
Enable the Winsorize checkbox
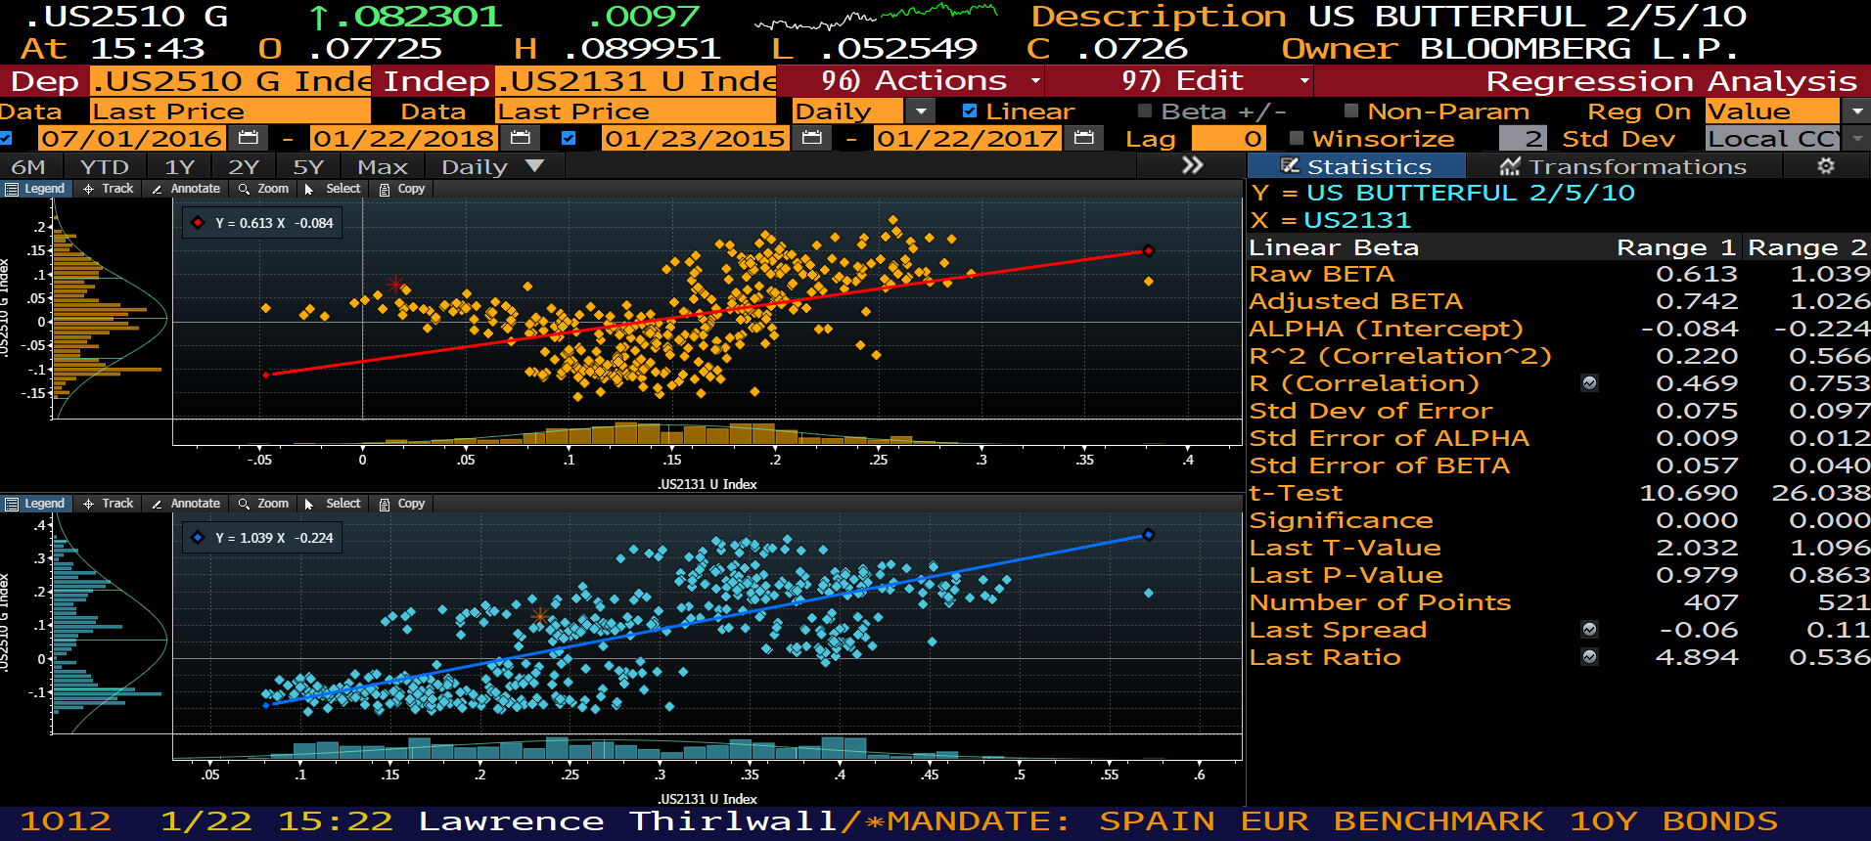(x=1297, y=139)
